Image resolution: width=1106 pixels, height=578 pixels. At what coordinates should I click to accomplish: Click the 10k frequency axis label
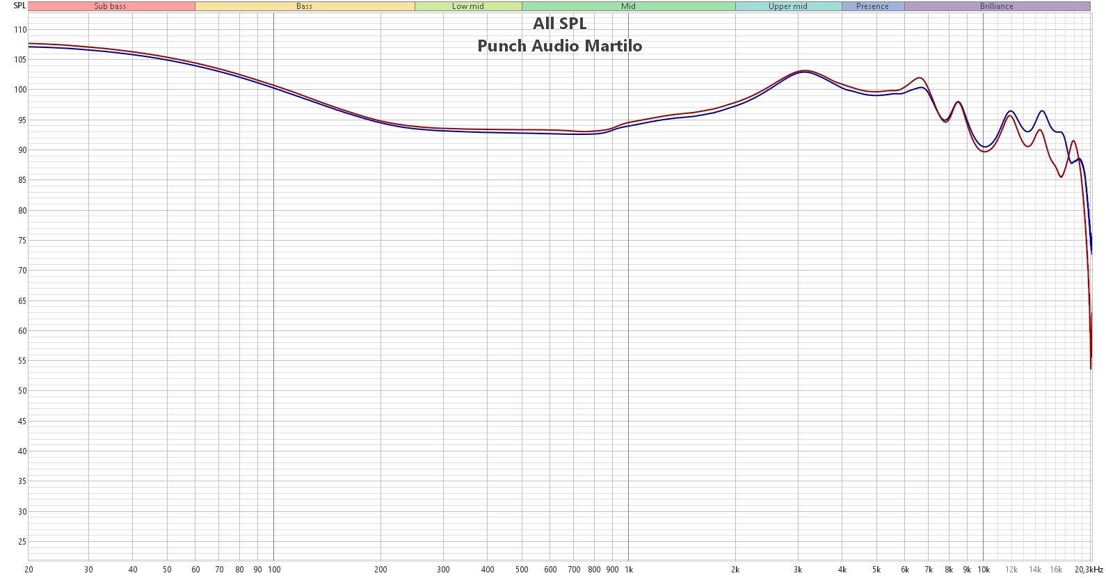[984, 570]
